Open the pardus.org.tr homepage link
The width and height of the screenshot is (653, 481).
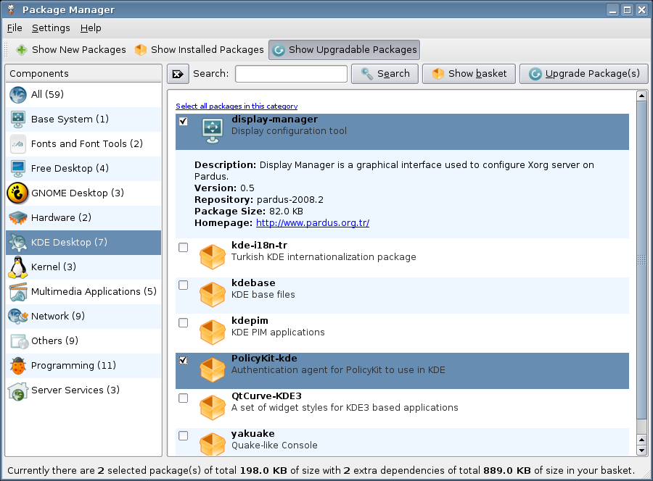tap(312, 222)
